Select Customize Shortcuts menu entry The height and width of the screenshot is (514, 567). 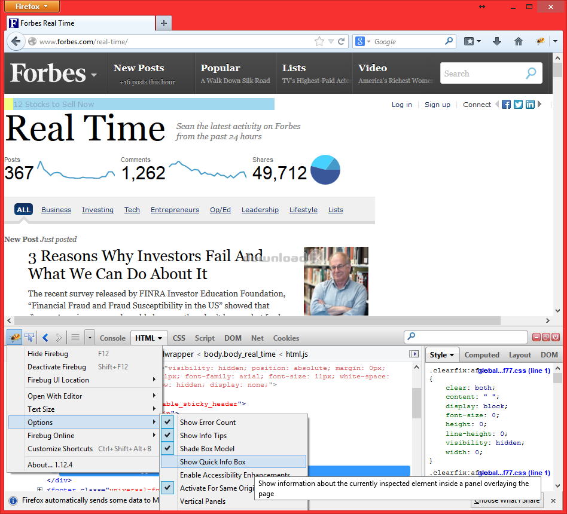[x=84, y=449]
